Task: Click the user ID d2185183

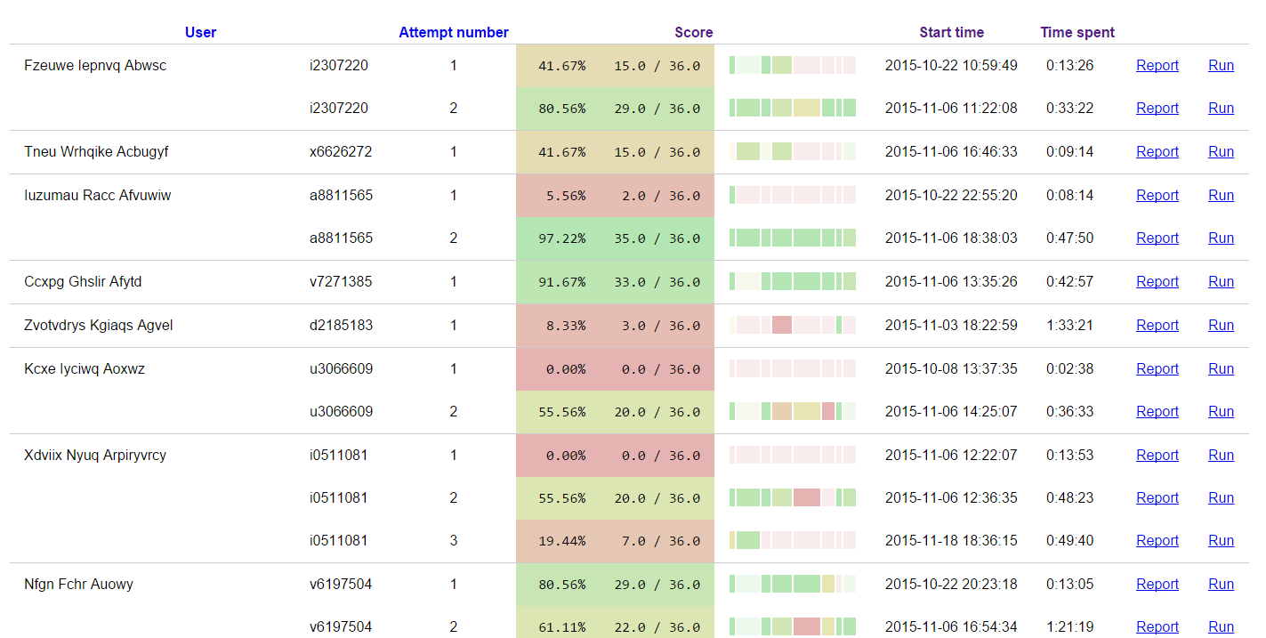Action: (341, 326)
